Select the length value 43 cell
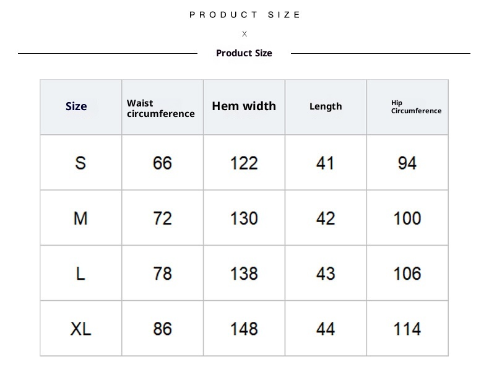This screenshot has width=489, height=367. [x=326, y=273]
